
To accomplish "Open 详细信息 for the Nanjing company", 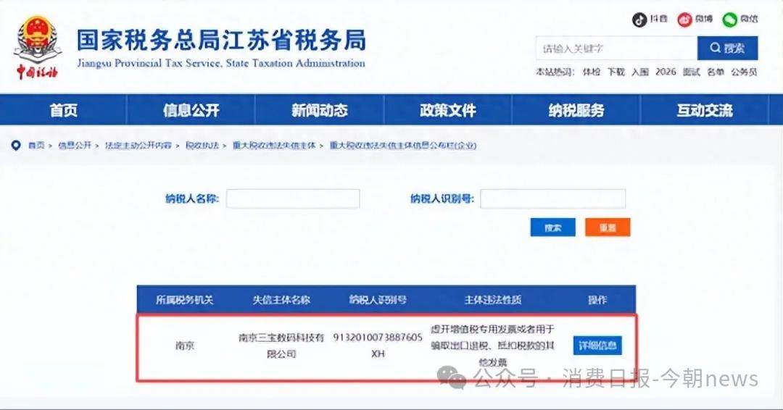I will [x=597, y=346].
